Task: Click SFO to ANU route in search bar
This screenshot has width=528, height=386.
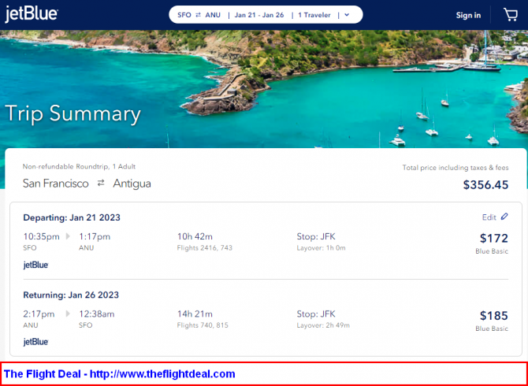Action: (199, 15)
